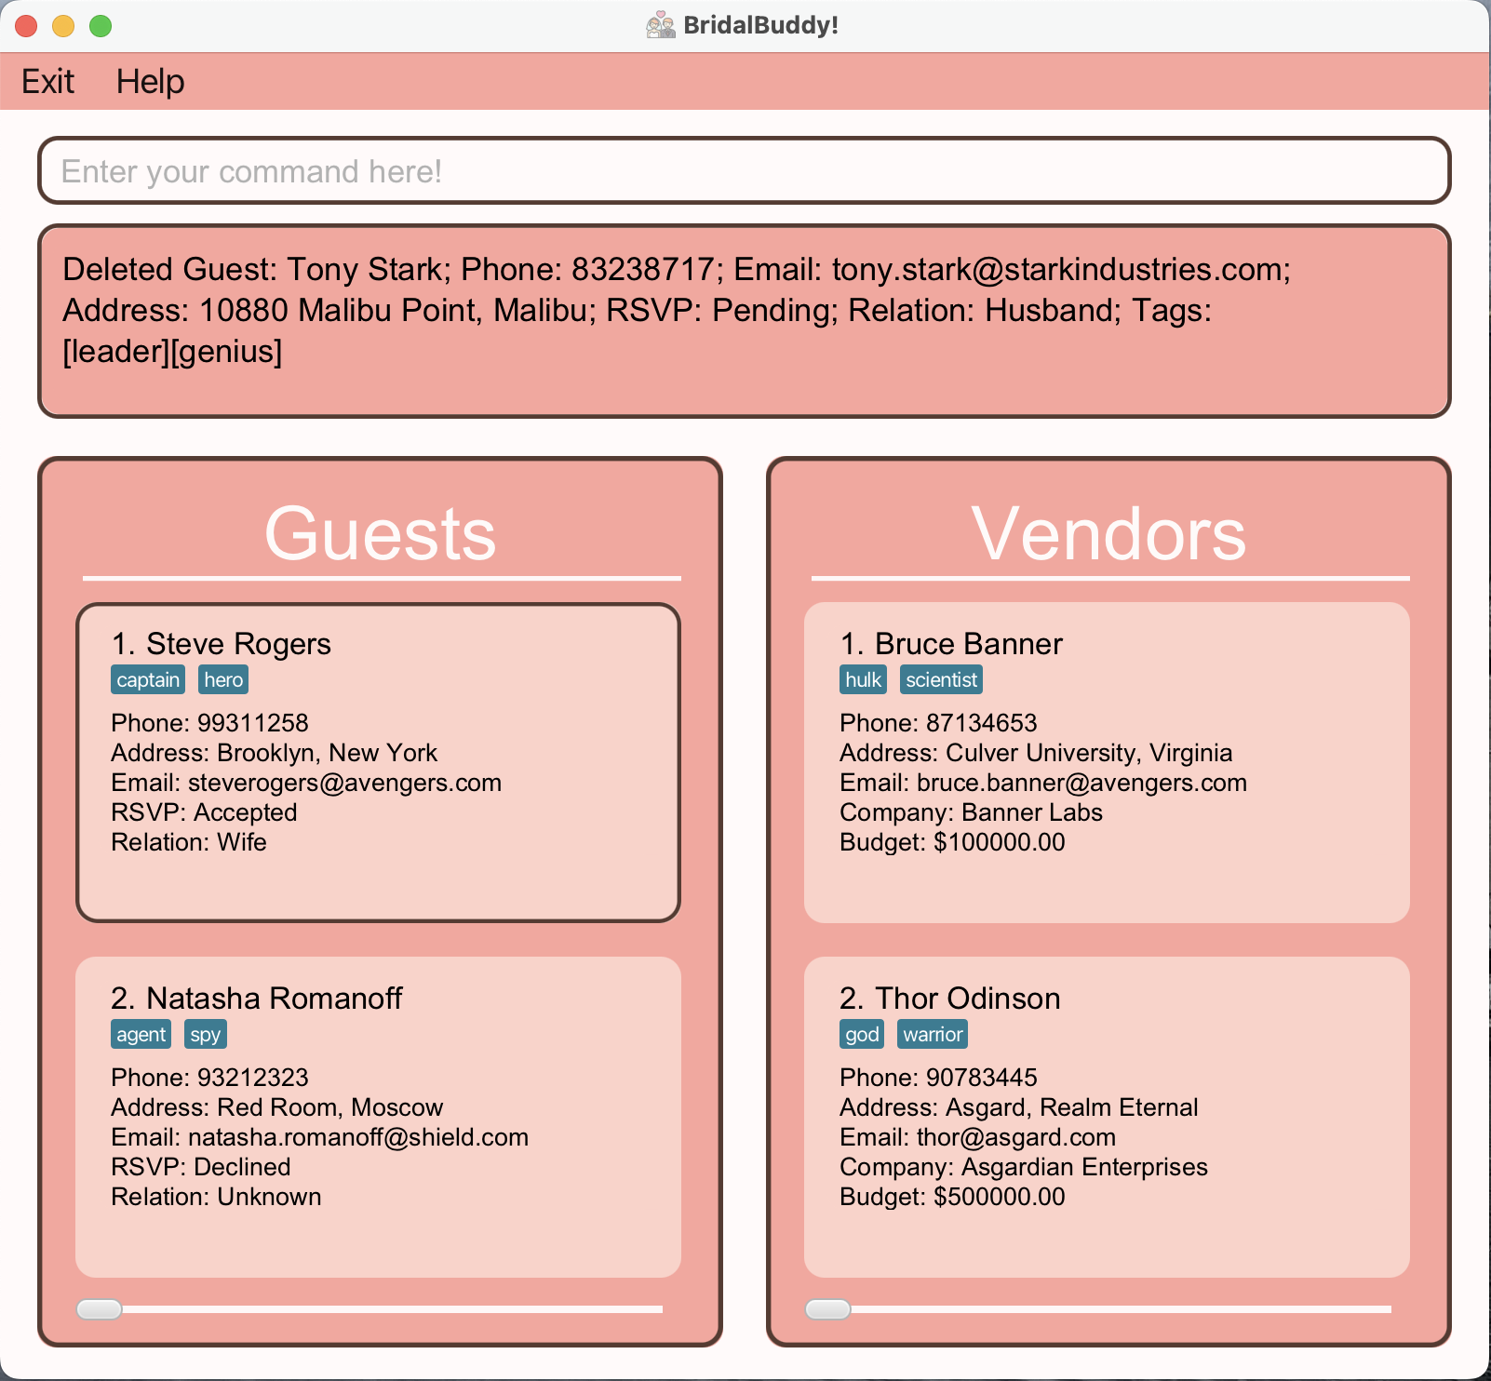Click the '2. Natasha Romanoff' name
Image resolution: width=1491 pixels, height=1381 pixels.
pos(256,999)
